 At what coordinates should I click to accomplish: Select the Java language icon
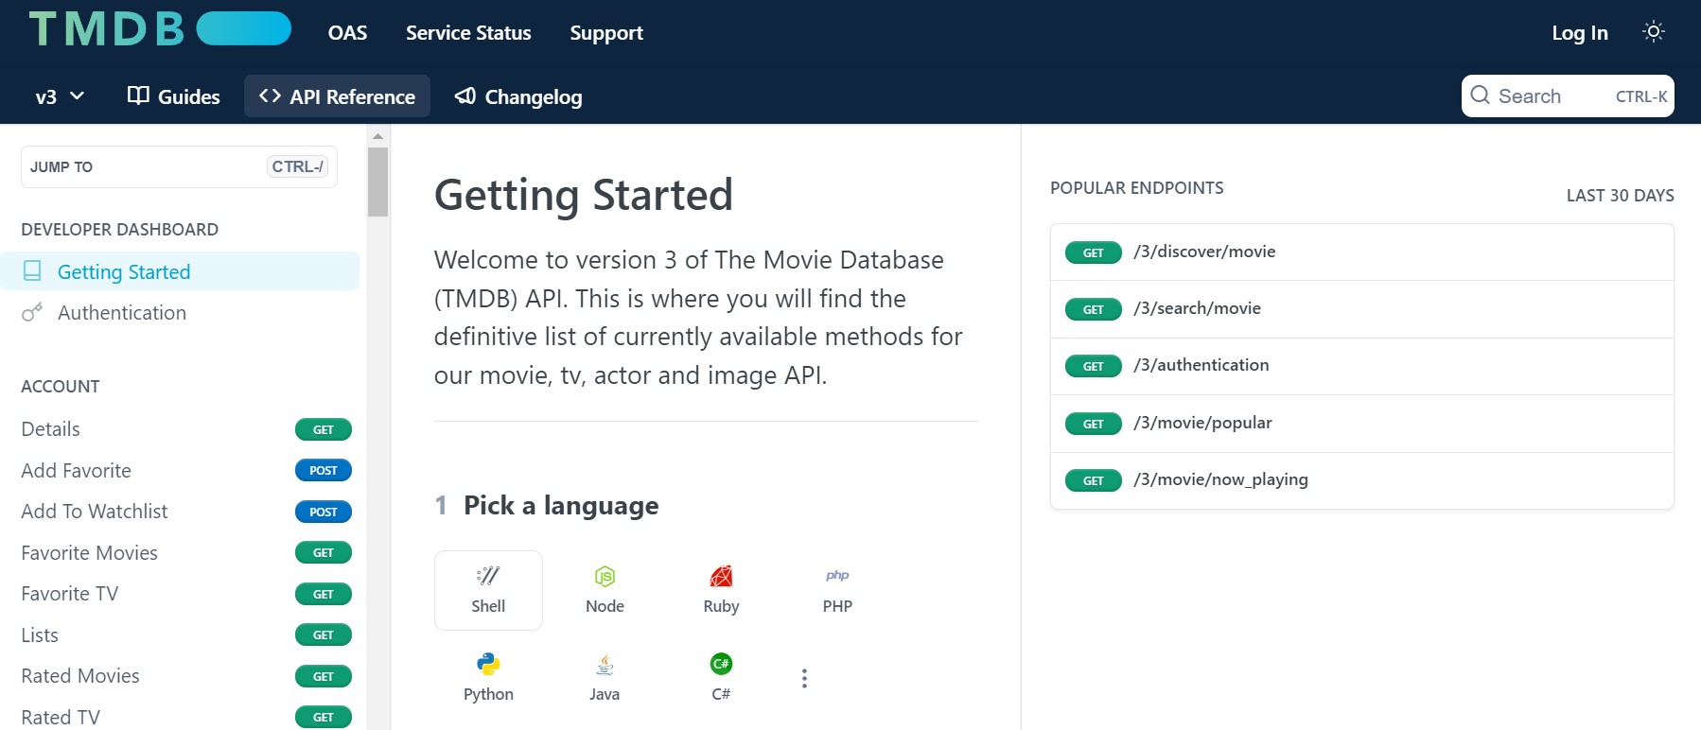[605, 678]
